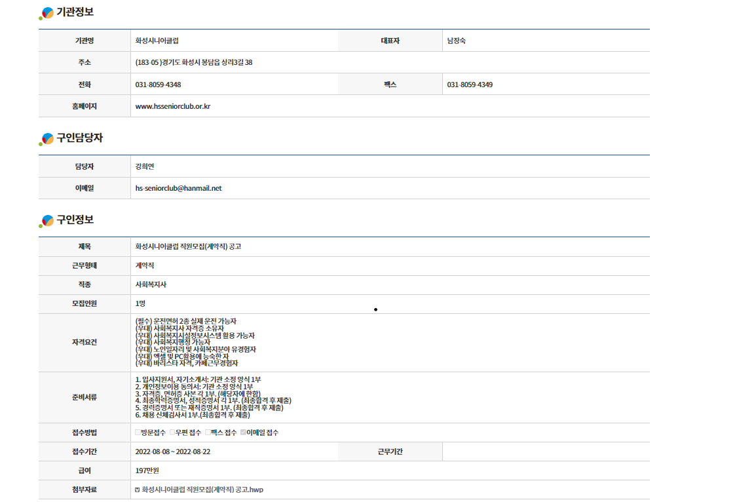Viewport: 739px width, 502px height.
Task: Select the employment type value 계약직
Action: (x=145, y=266)
